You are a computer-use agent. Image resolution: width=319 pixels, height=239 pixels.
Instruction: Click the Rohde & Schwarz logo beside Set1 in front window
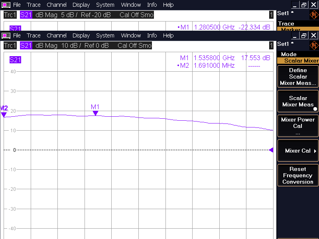[x=314, y=45]
